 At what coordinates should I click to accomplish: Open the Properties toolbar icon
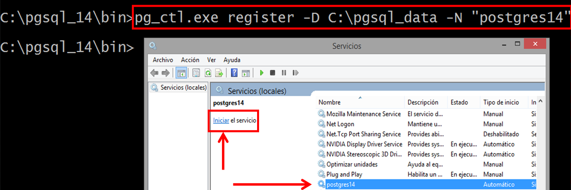click(196, 73)
